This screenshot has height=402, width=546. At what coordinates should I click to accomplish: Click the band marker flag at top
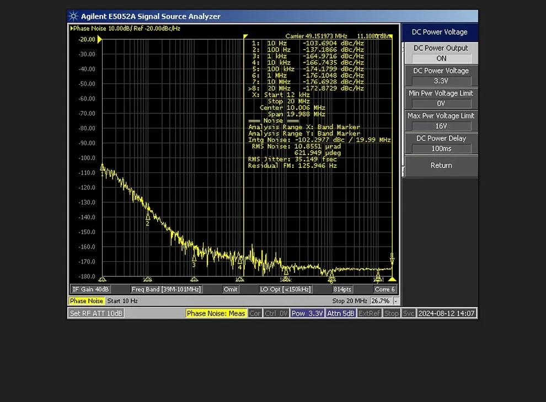pos(246,36)
